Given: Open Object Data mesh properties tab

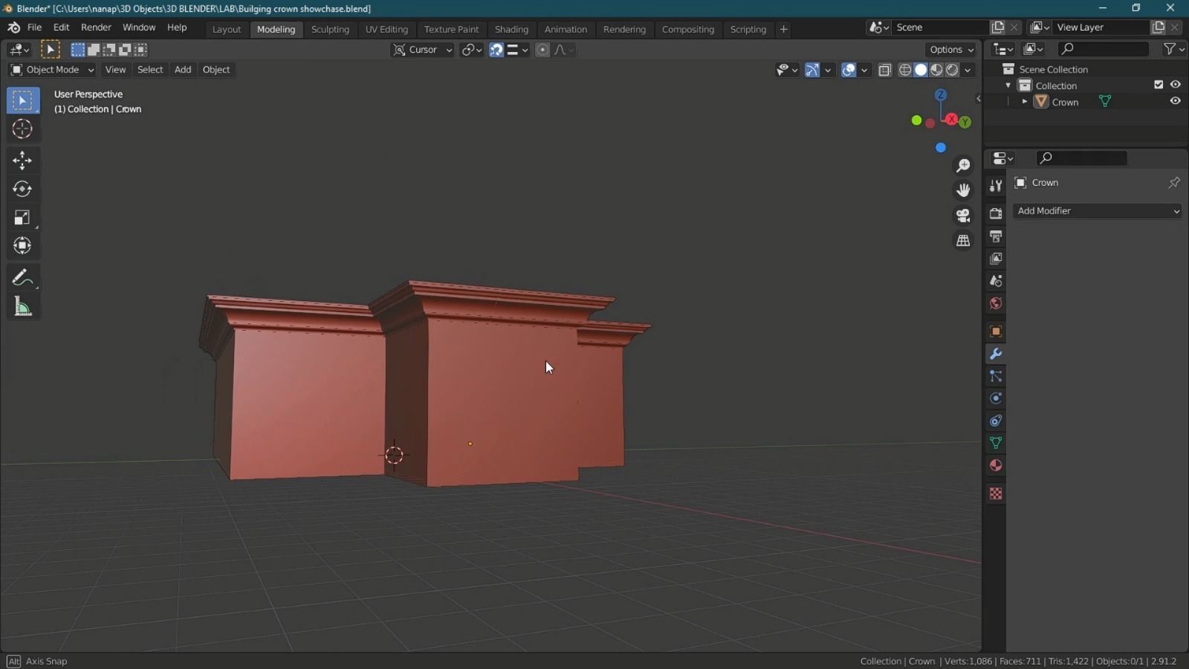Looking at the screenshot, I should tap(996, 443).
